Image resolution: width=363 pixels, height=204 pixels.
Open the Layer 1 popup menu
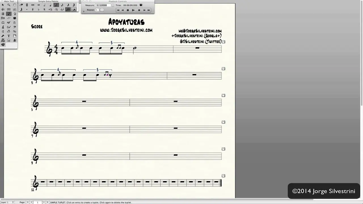(x=7, y=202)
